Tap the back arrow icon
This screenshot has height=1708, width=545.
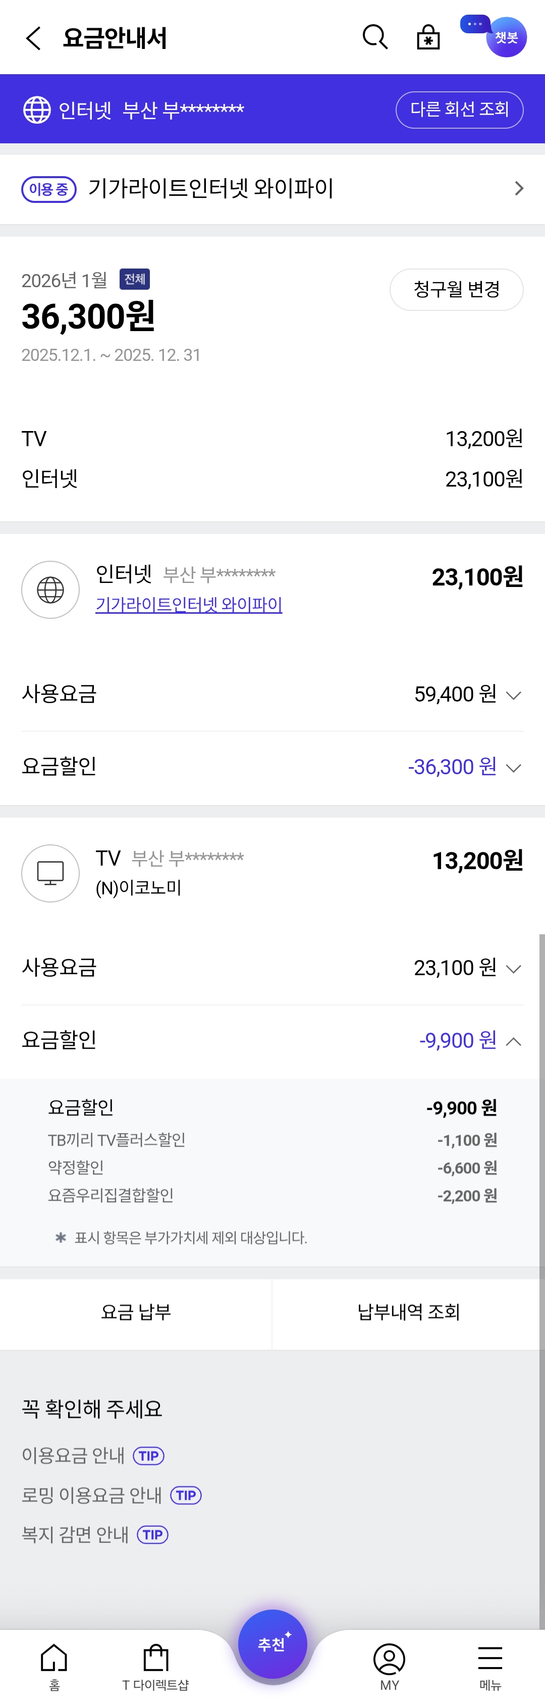pos(33,38)
